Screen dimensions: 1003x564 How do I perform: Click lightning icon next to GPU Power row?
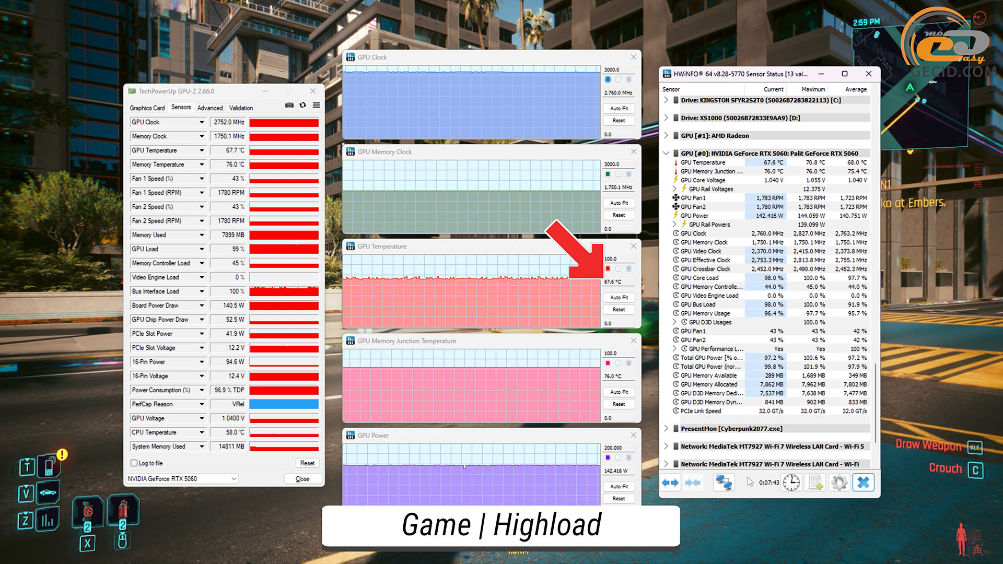pyautogui.click(x=675, y=216)
